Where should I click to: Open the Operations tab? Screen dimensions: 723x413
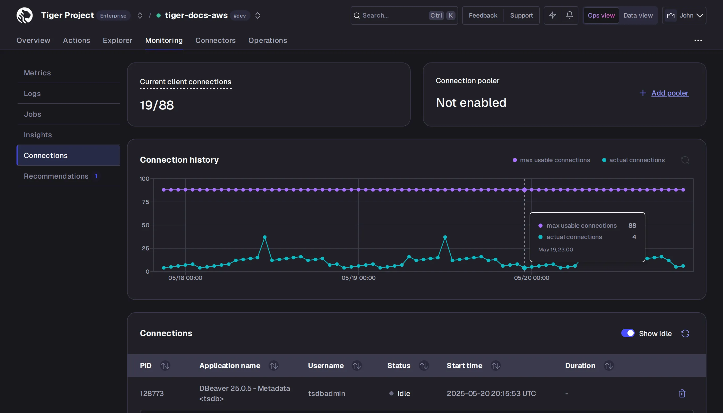coord(268,40)
